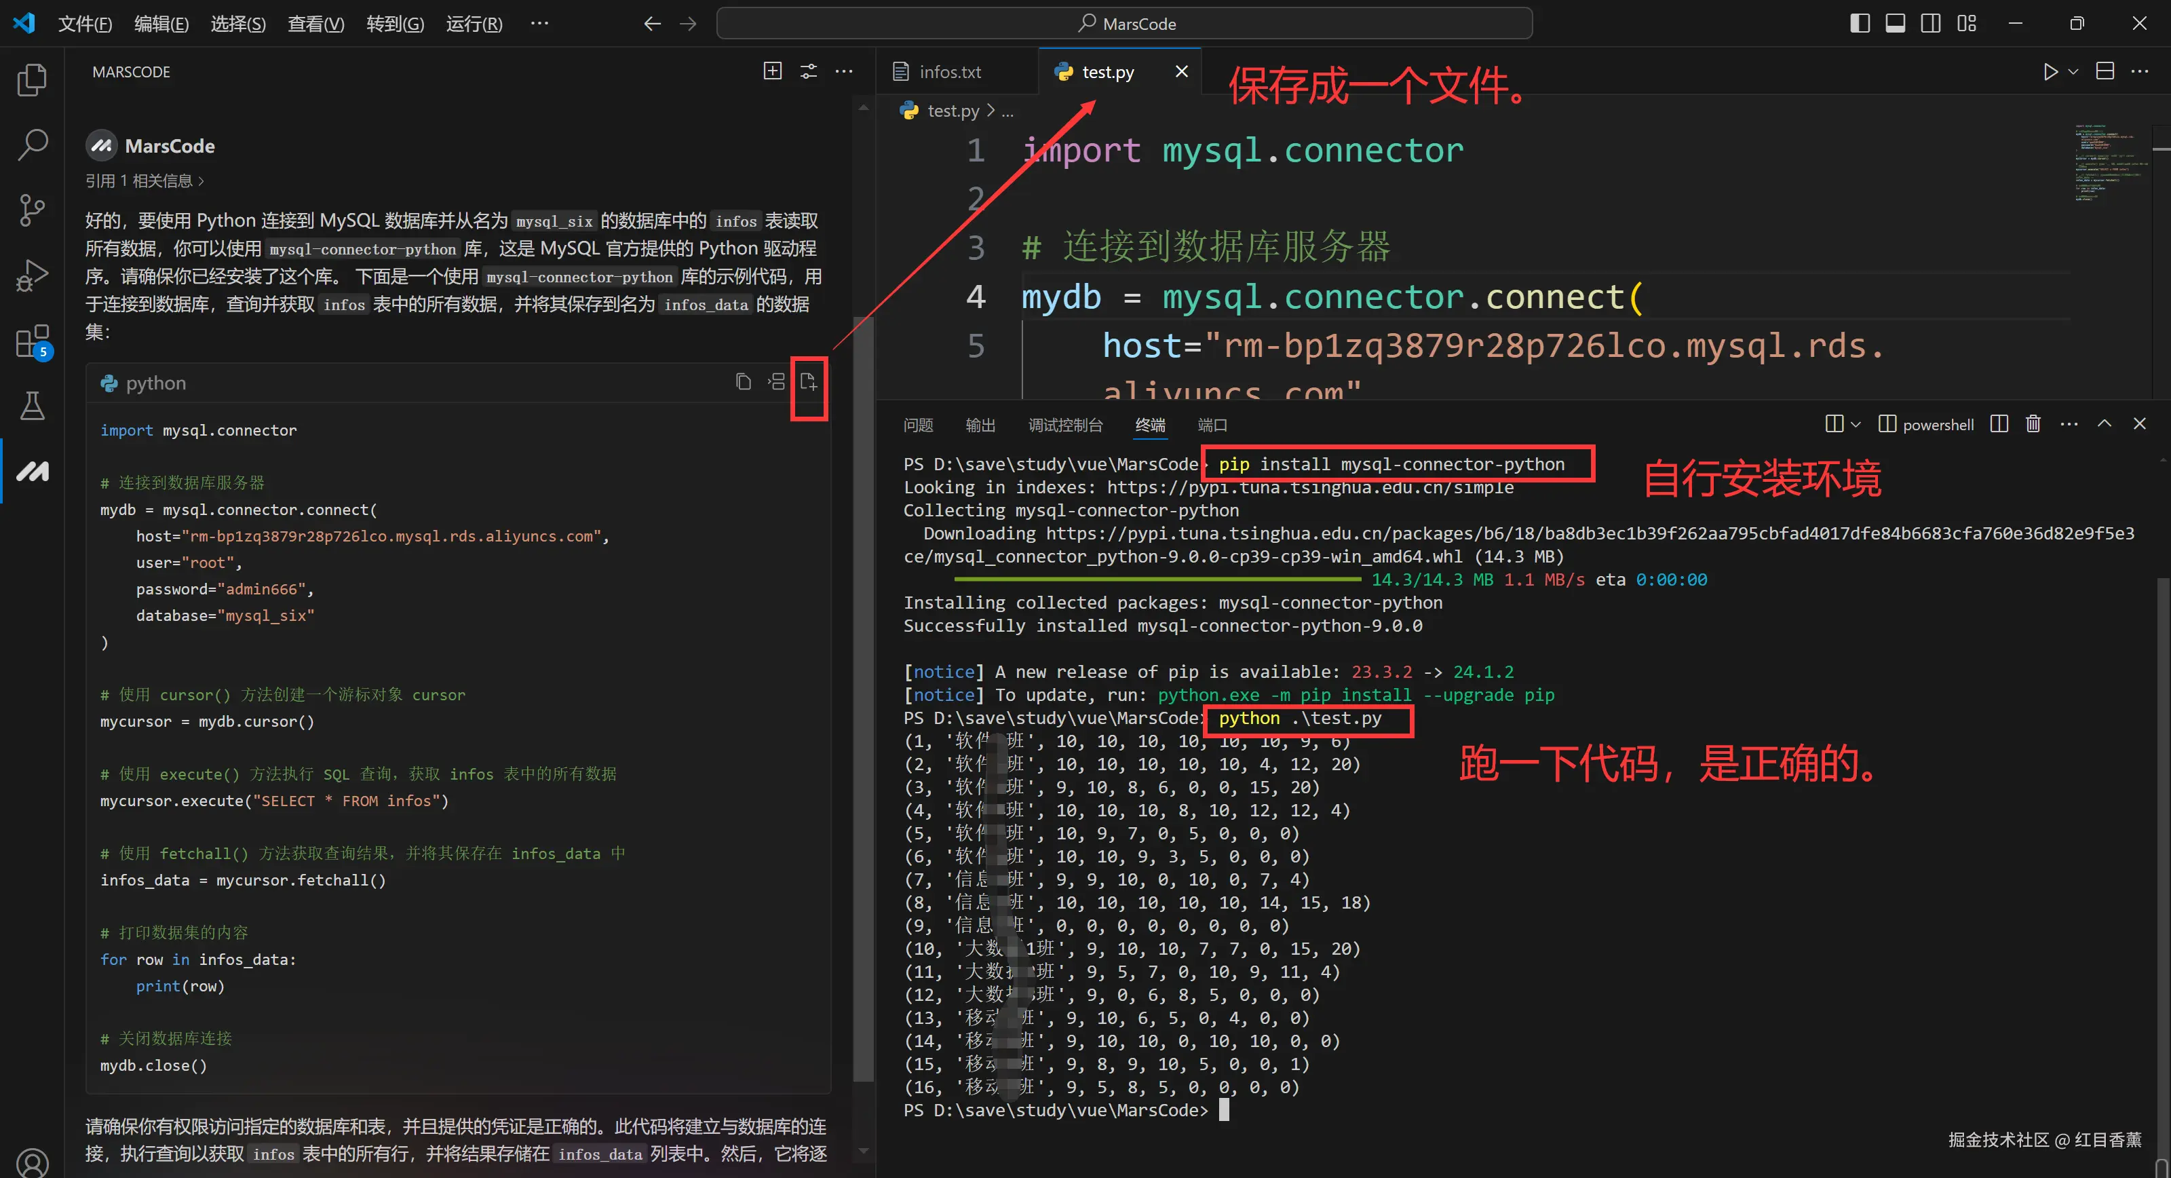
Task: Toggle the secondary side bar layout
Action: (x=1931, y=24)
